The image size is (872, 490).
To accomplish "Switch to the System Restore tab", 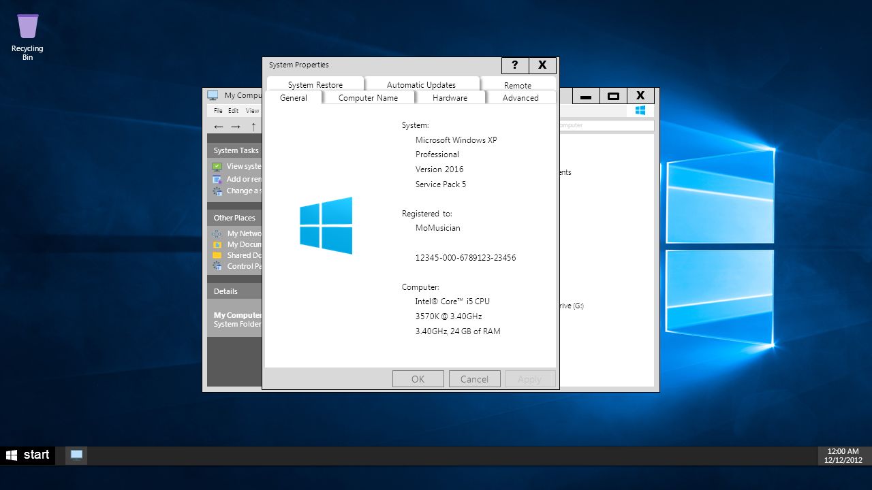I will (315, 84).
